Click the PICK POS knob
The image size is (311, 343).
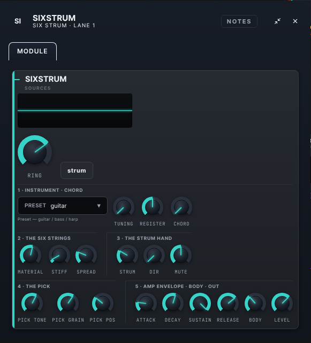click(103, 303)
